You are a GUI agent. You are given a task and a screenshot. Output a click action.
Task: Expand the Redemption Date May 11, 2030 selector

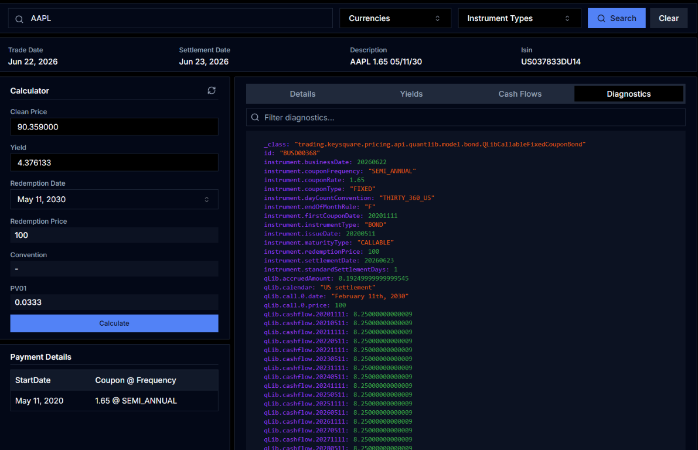[x=114, y=199]
